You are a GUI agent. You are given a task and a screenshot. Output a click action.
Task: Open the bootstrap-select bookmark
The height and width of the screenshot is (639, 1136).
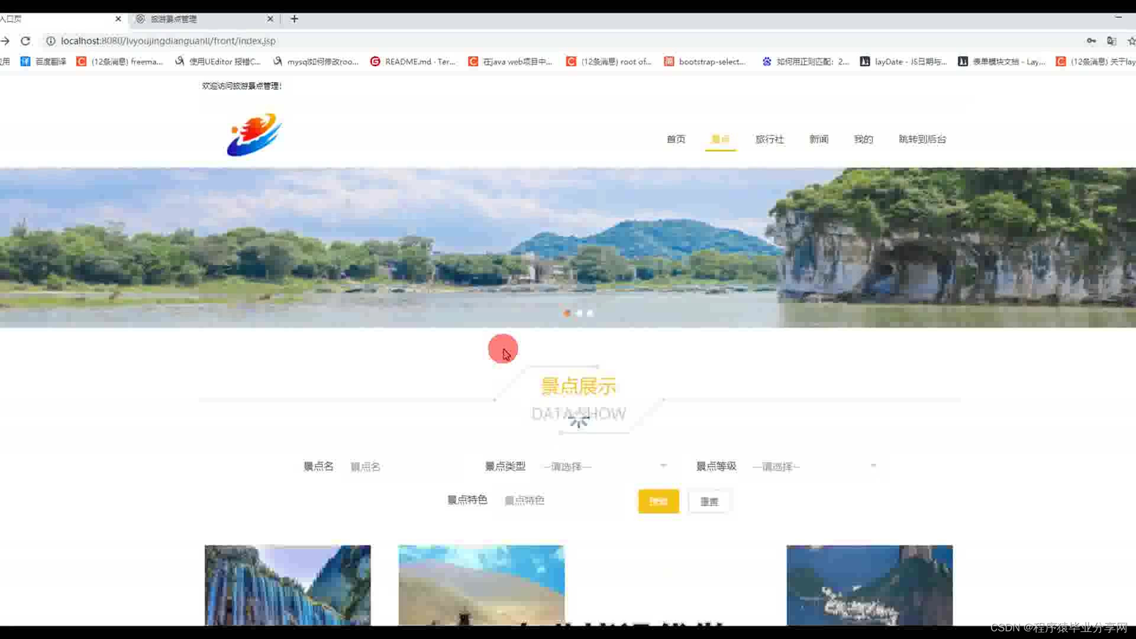point(705,62)
